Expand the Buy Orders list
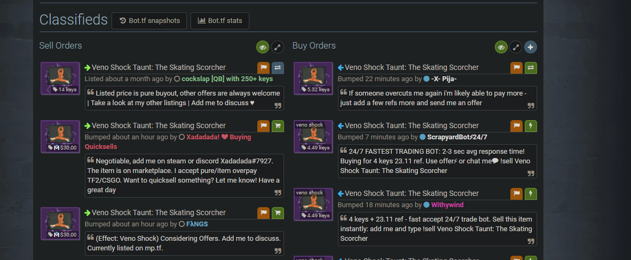The image size is (631, 260). 516,47
